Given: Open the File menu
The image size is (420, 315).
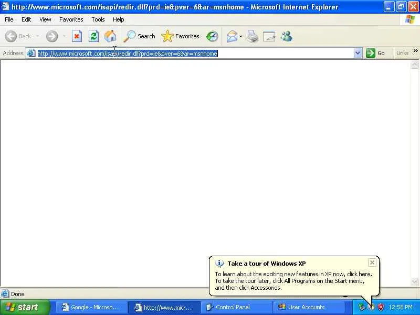Looking at the screenshot, I should coord(9,19).
